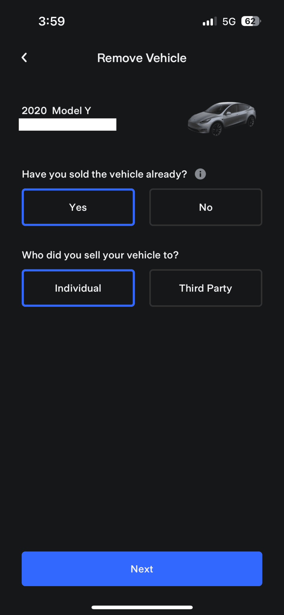This screenshot has width=284, height=615.
Task: Tap the 2020 Model Y label
Action: 57,110
